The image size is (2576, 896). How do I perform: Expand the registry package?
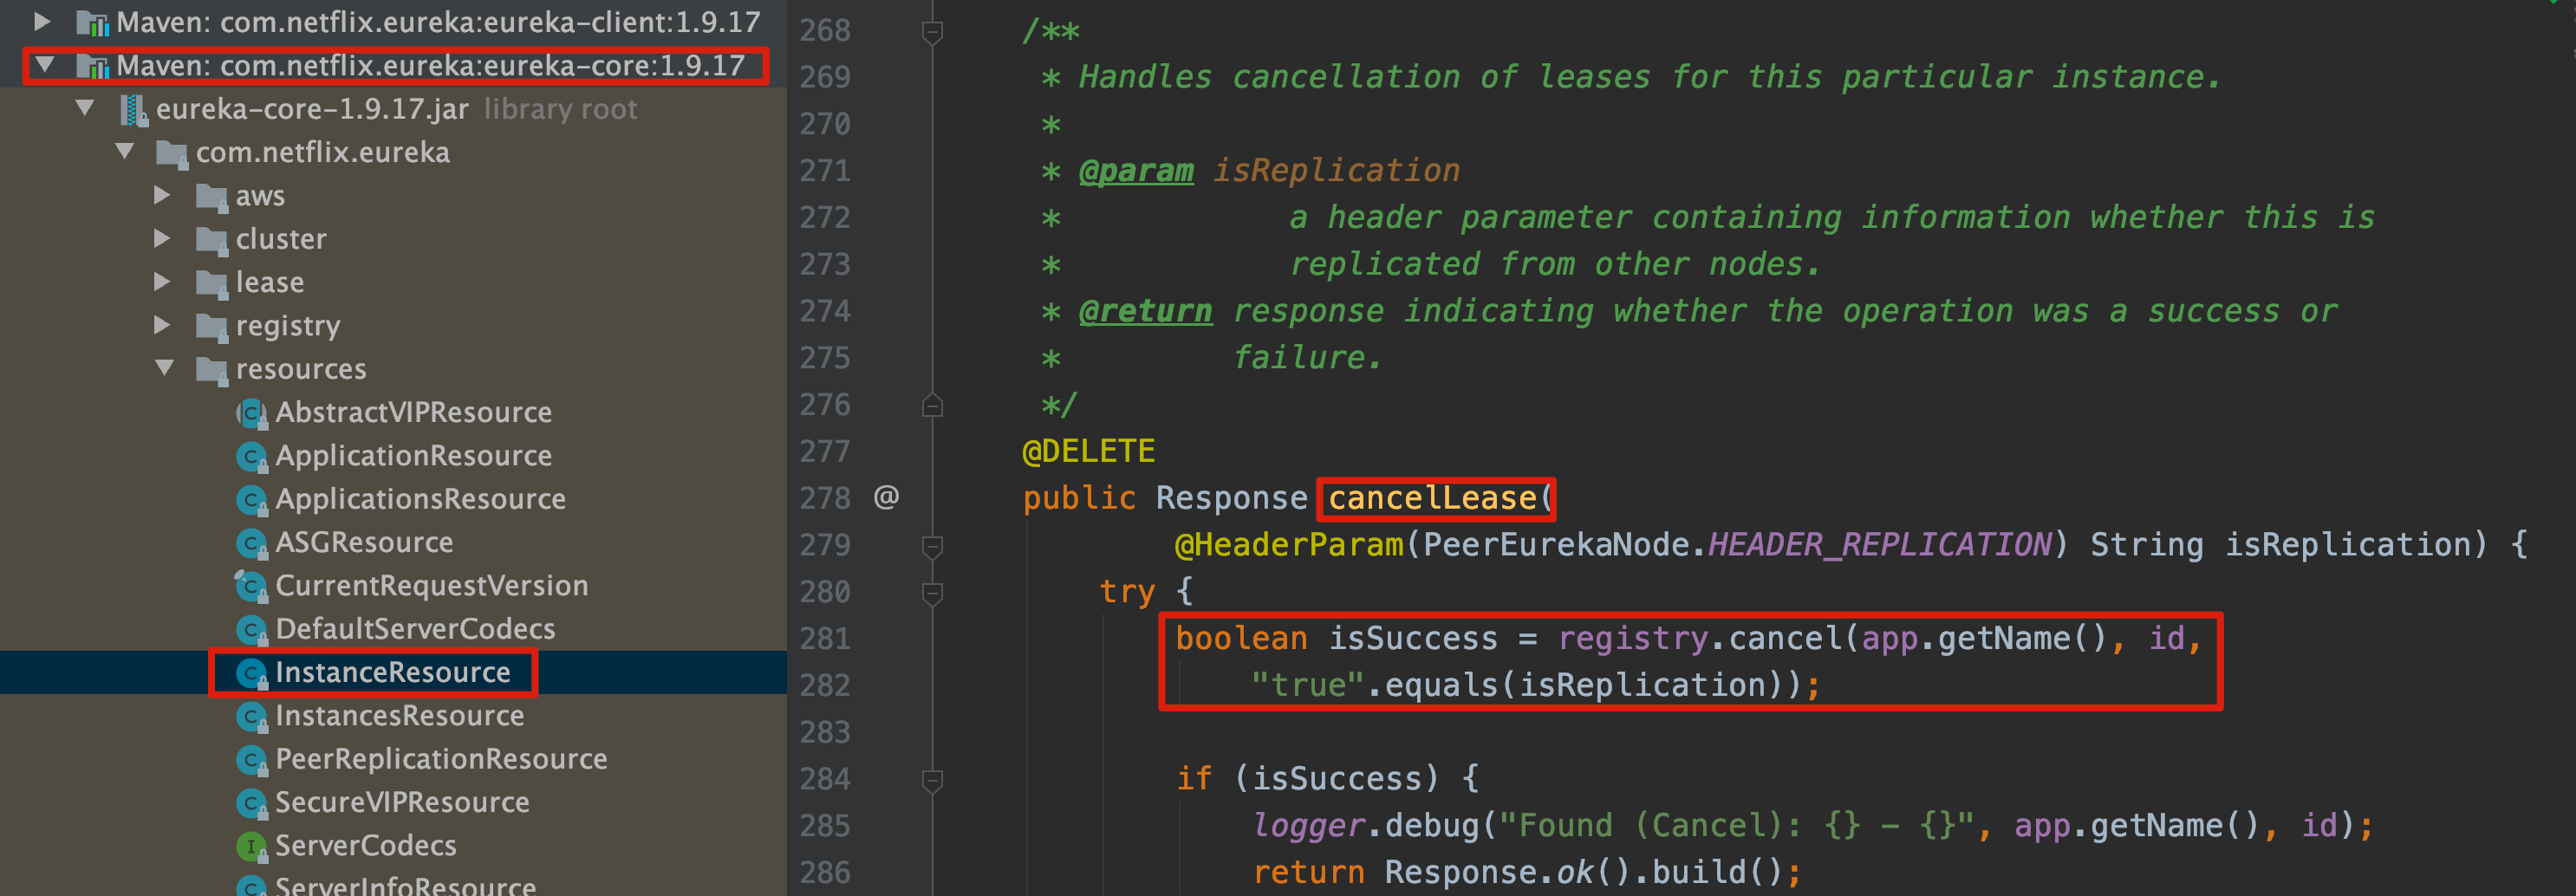tap(163, 324)
